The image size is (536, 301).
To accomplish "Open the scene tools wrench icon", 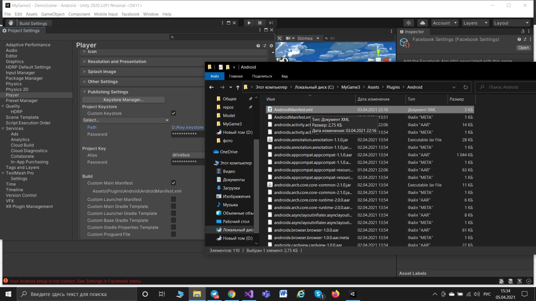I will 280,38.
